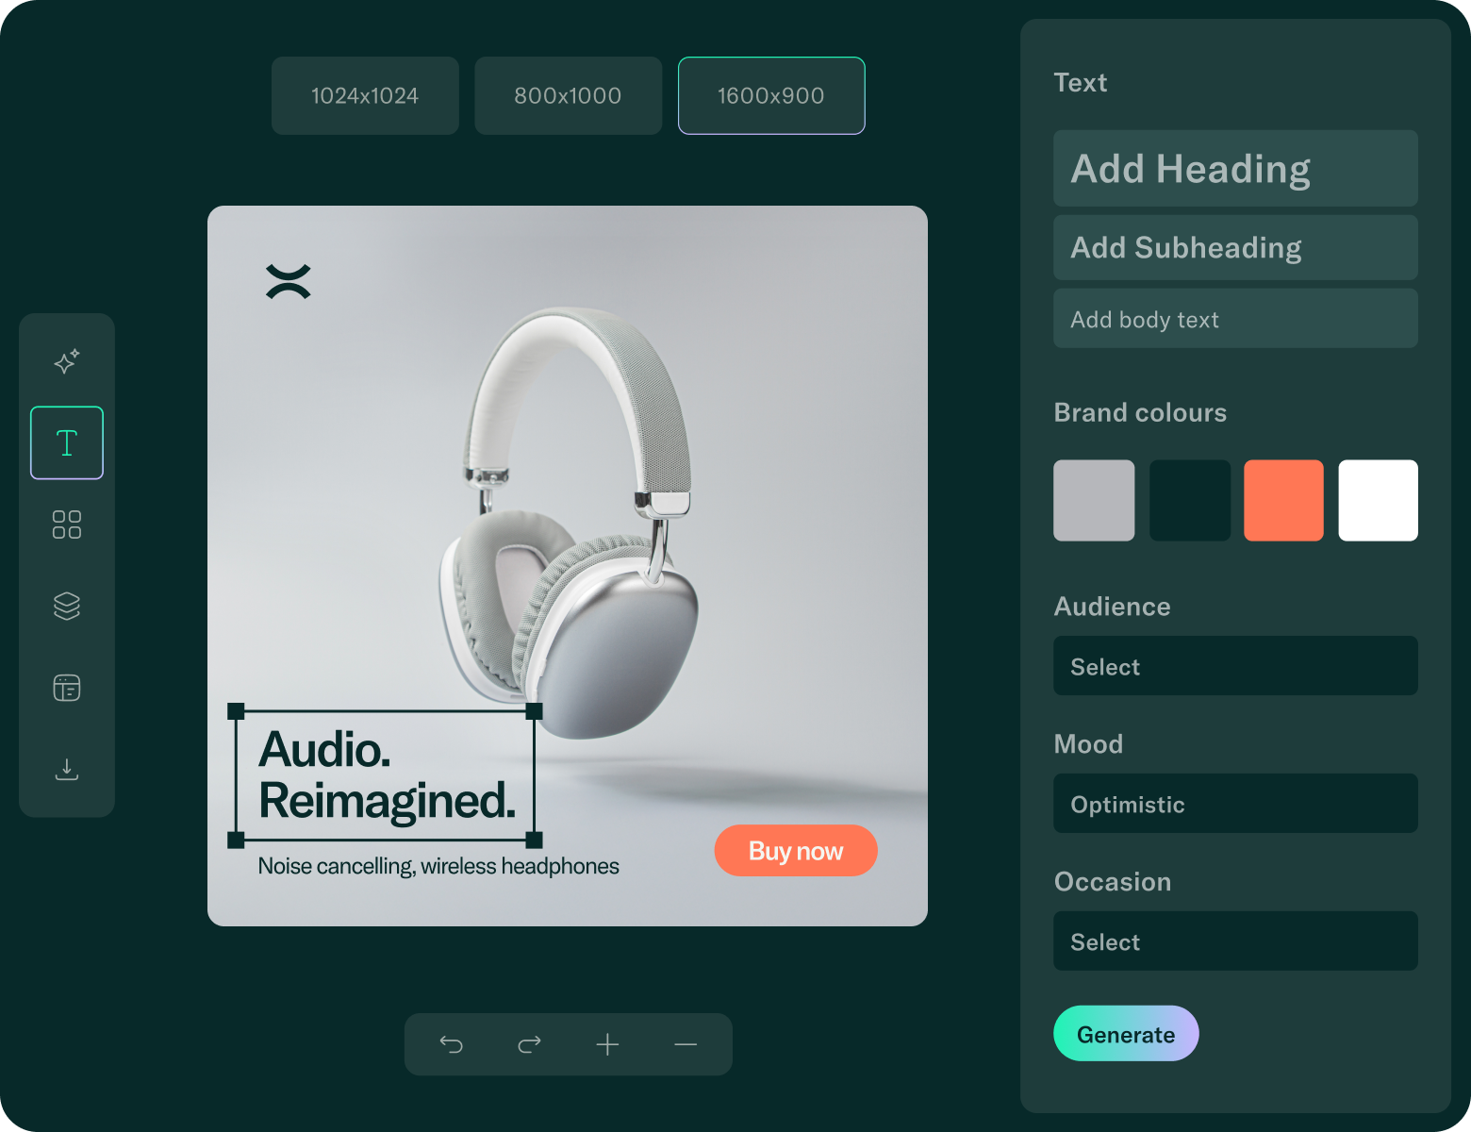Open the Audience select dropdown
The height and width of the screenshot is (1132, 1471).
[x=1234, y=666]
